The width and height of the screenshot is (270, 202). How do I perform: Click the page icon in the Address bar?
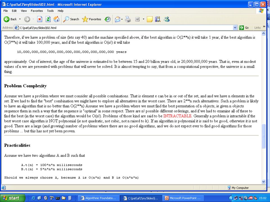[17, 28]
